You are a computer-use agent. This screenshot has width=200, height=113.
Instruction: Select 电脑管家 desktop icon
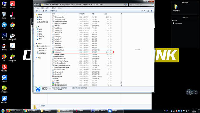pyautogui.click(x=4, y=78)
